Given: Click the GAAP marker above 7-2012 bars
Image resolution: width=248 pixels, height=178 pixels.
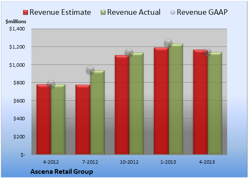Looking at the screenshot, I should 90,70.
